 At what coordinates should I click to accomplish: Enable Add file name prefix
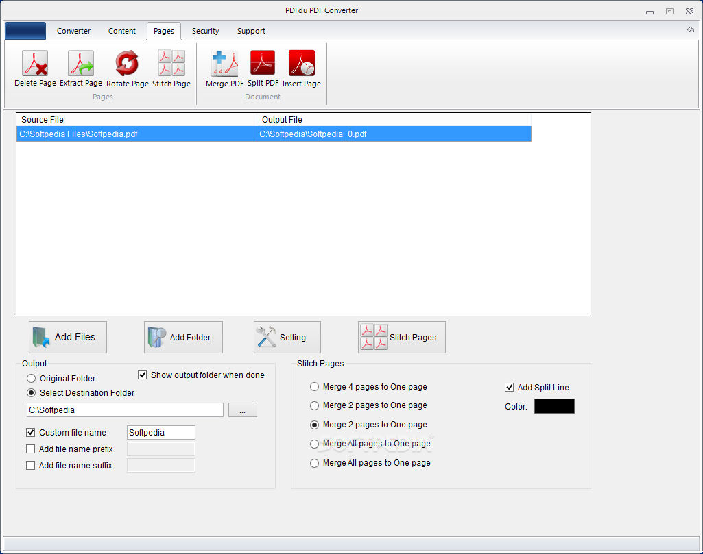(x=30, y=449)
